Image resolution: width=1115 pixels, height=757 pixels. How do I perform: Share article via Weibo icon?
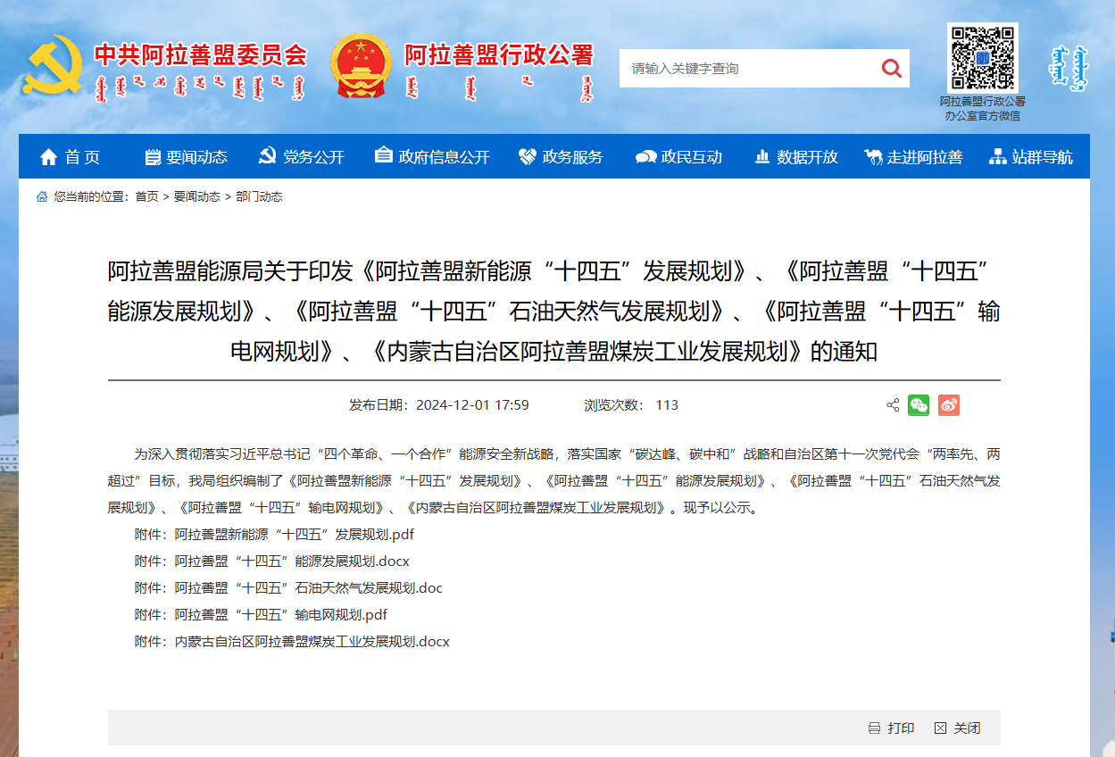click(x=948, y=405)
